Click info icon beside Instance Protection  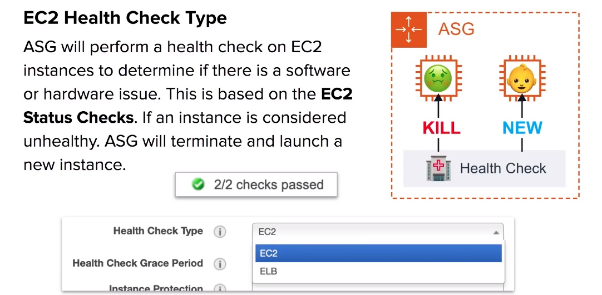pyautogui.click(x=220, y=288)
